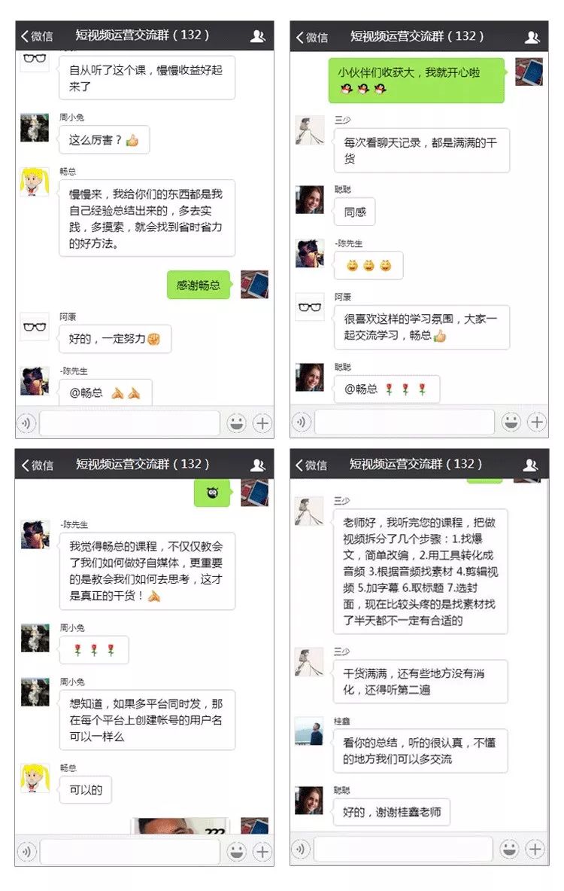Open 桂鑫's avatar in bottom-right chat
This screenshot has height=891, width=564.
(309, 731)
